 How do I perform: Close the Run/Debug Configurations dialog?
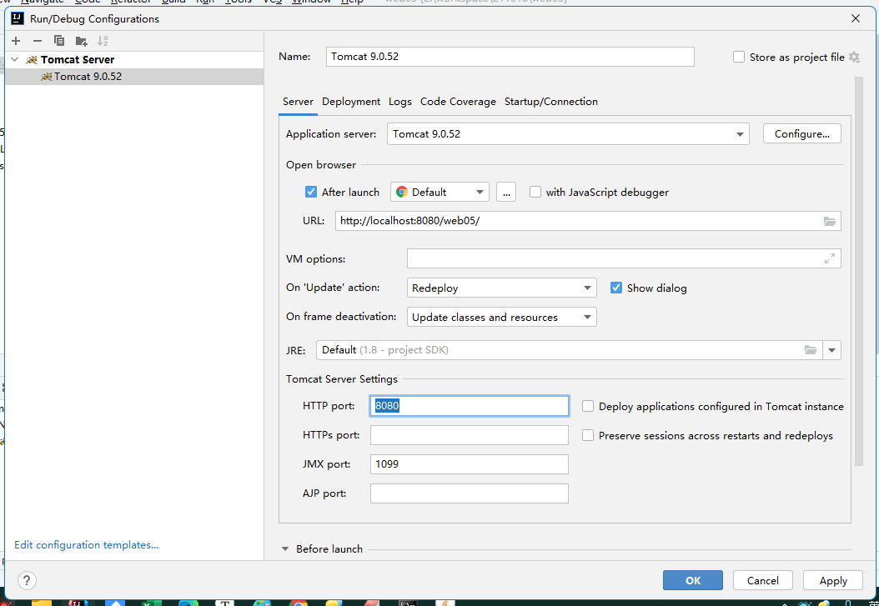[x=856, y=18]
